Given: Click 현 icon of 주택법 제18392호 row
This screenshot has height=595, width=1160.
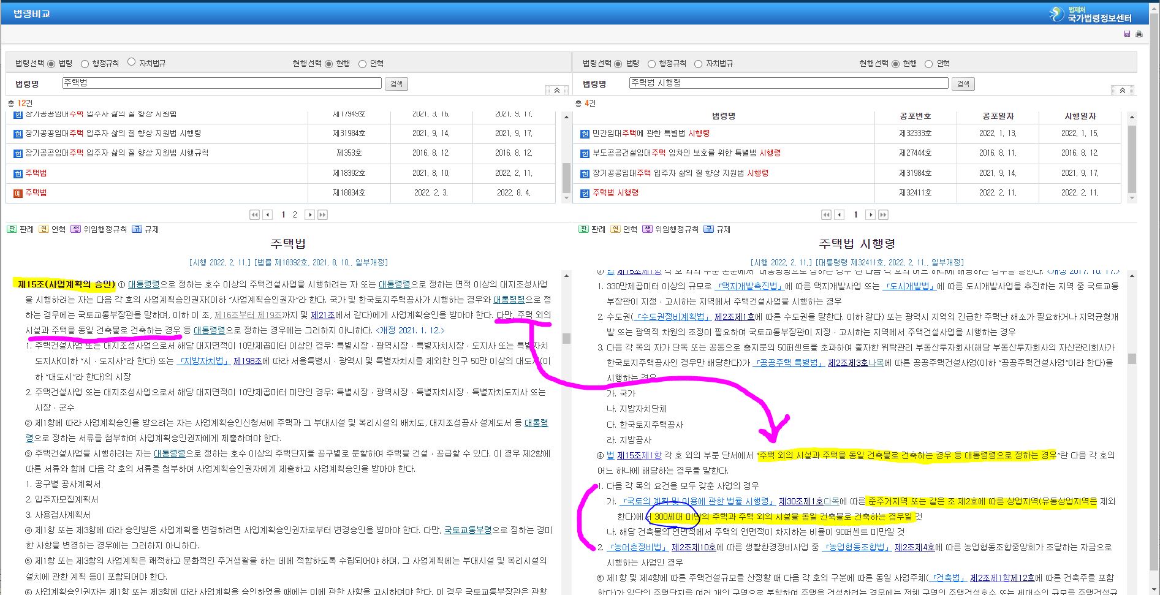Looking at the screenshot, I should coord(18,173).
